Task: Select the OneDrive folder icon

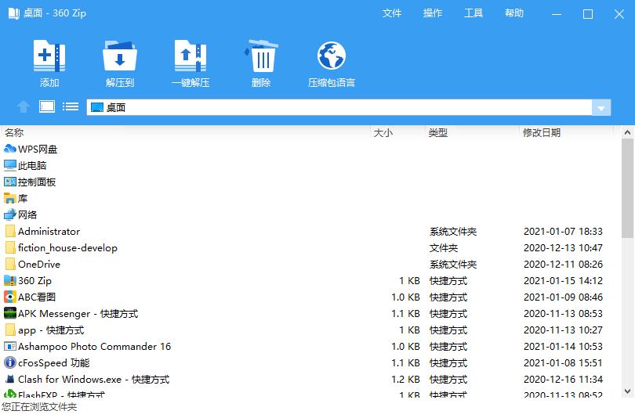Action: [x=10, y=264]
